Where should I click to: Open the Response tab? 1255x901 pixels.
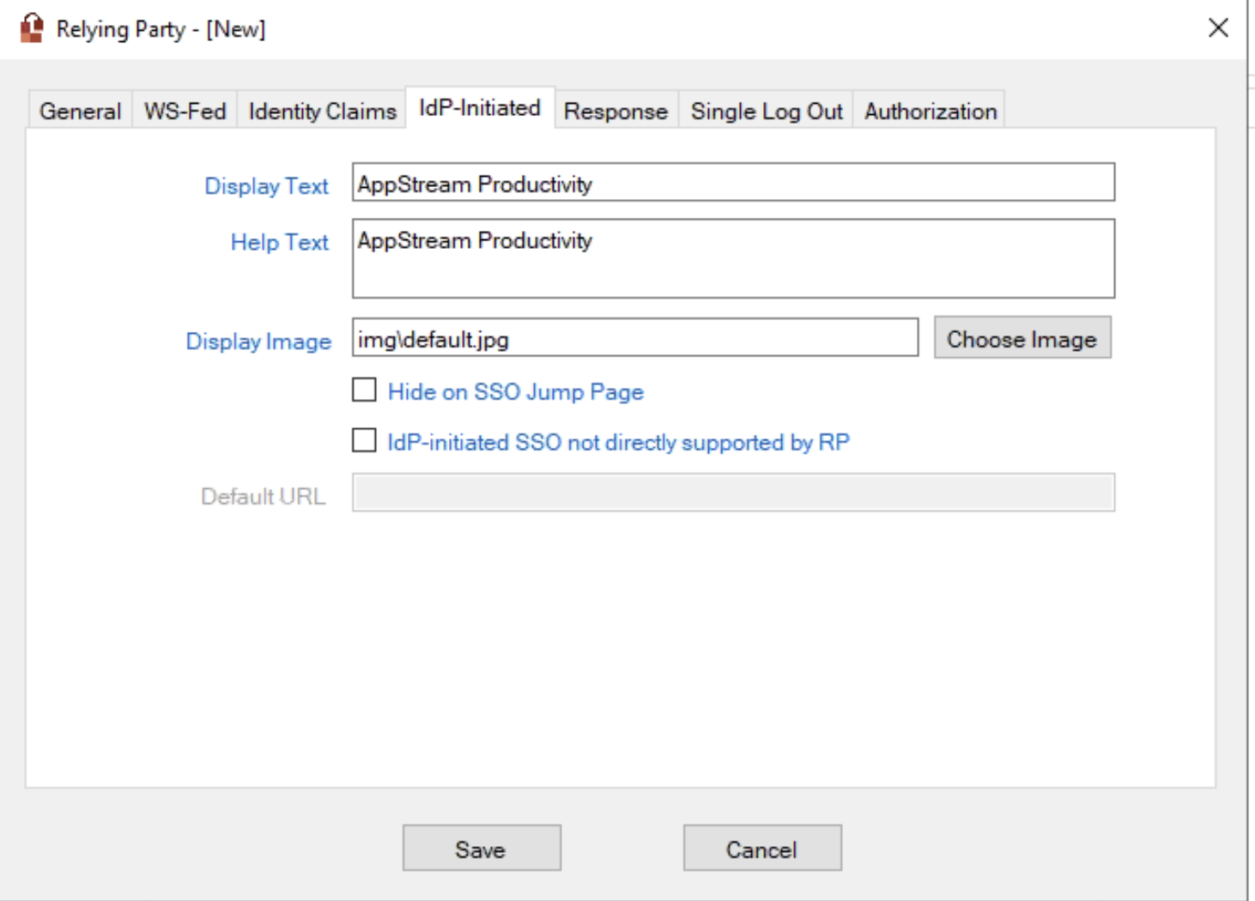[615, 111]
